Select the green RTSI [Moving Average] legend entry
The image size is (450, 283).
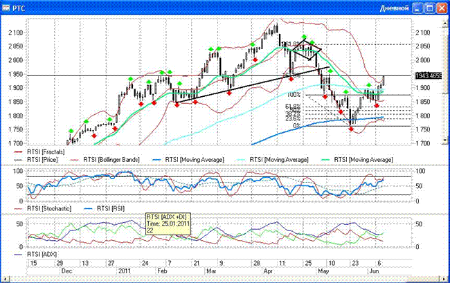point(357,160)
